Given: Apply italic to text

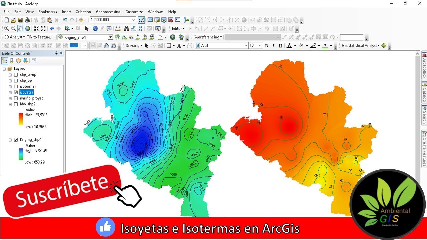Looking at the screenshot, I should pos(273,46).
